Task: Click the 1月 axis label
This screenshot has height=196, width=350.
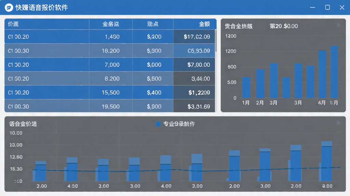Action: point(246,103)
